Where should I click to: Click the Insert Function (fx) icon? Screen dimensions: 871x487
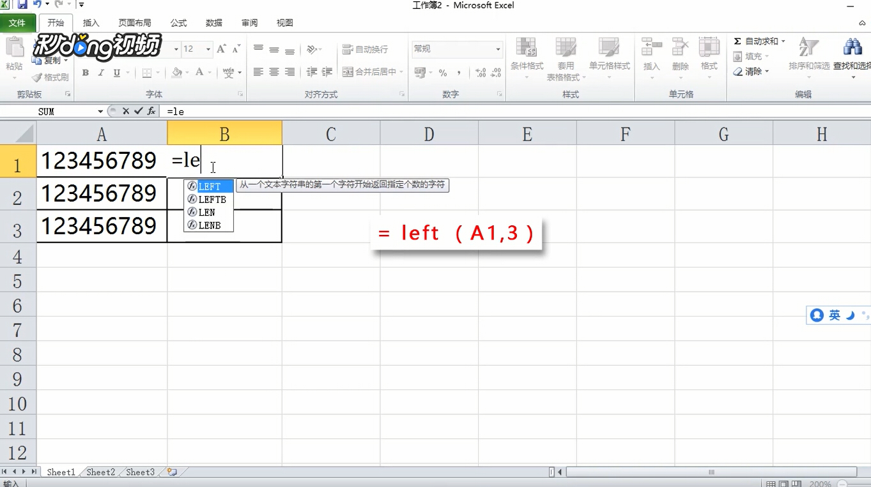[x=151, y=110]
